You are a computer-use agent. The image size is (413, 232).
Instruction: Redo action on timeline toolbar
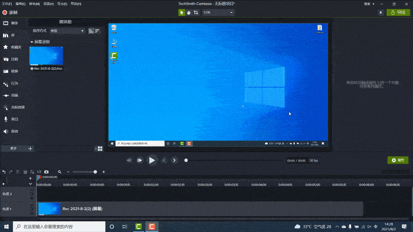tap(11, 172)
